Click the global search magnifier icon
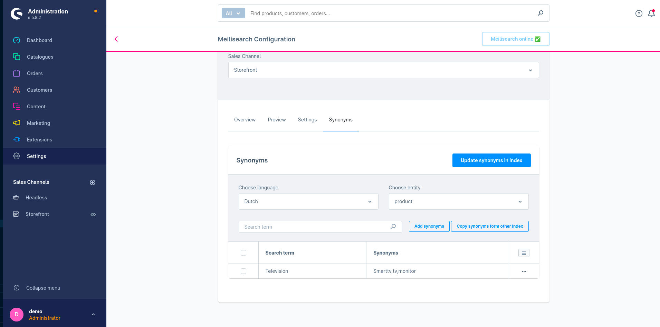 541,13
